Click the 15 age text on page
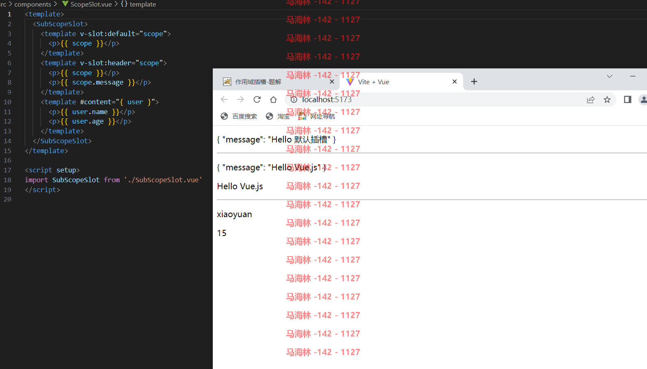This screenshot has width=647, height=369. coord(222,233)
